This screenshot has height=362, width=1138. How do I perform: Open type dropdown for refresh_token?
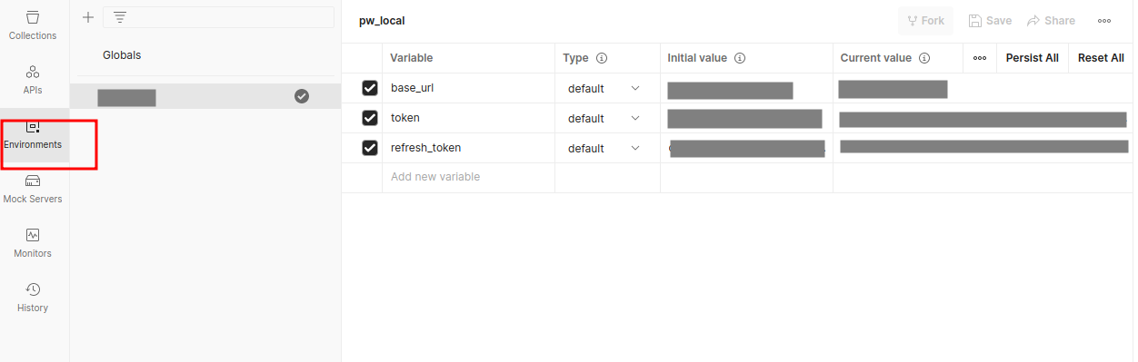(604, 149)
